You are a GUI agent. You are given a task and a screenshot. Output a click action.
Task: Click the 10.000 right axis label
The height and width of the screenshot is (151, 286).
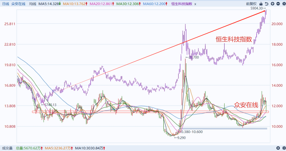tap(277, 126)
